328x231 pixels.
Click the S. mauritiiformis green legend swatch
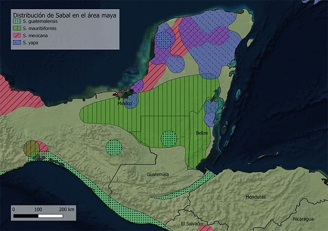point(17,29)
